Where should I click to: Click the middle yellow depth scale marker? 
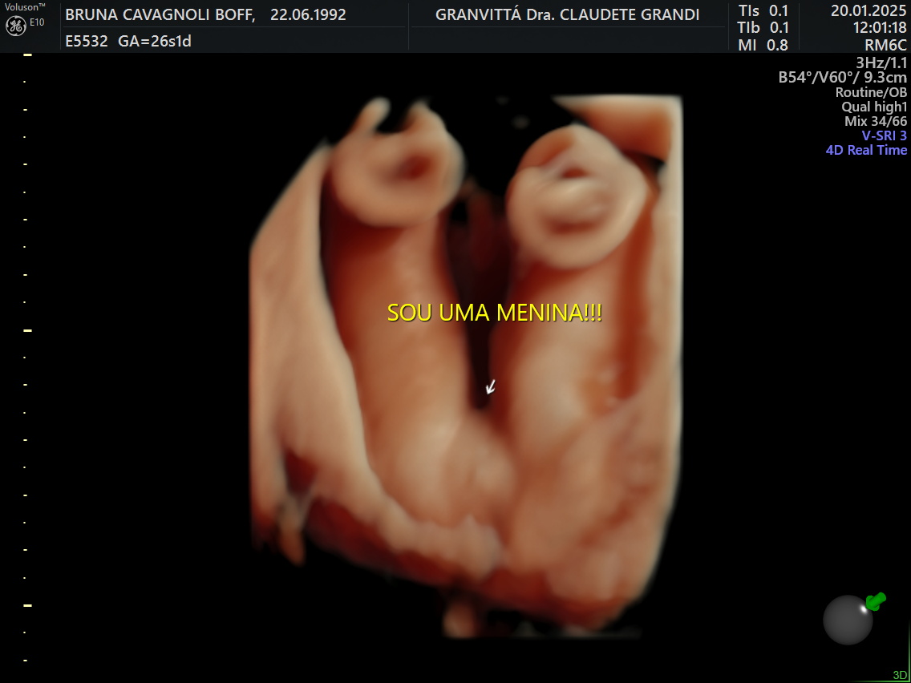pyautogui.click(x=28, y=329)
